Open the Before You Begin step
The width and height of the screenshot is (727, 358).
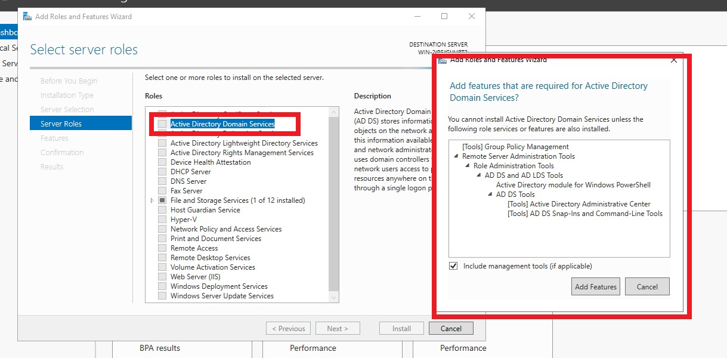[69, 81]
